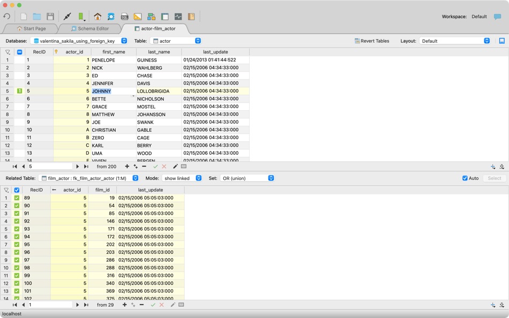Uncheck the row for RecID 89
The image size is (509, 318).
click(x=17, y=198)
